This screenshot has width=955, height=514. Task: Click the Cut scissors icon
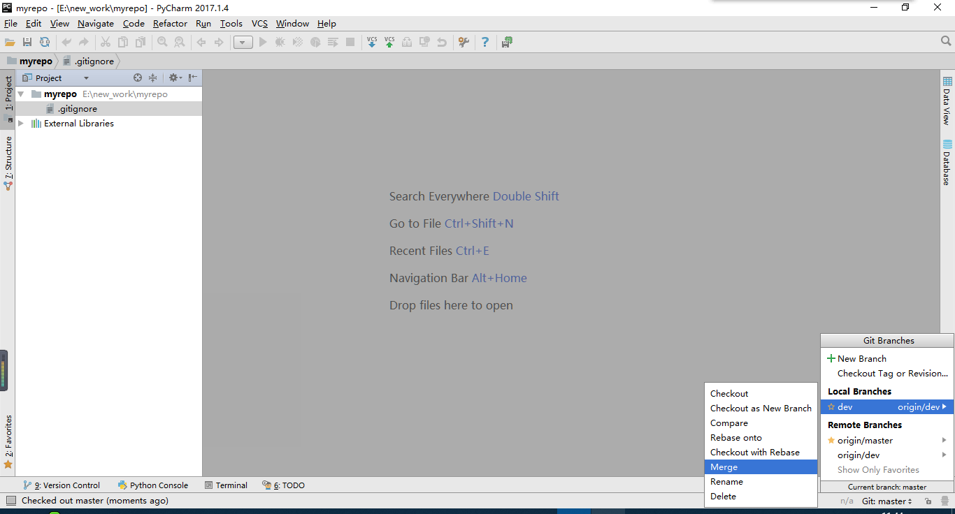click(106, 43)
